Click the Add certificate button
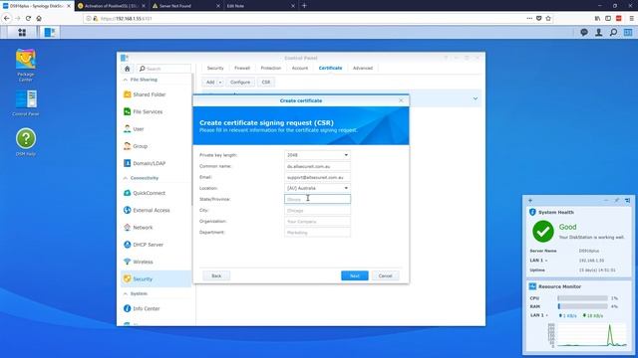The image size is (638, 358). pyautogui.click(x=210, y=82)
